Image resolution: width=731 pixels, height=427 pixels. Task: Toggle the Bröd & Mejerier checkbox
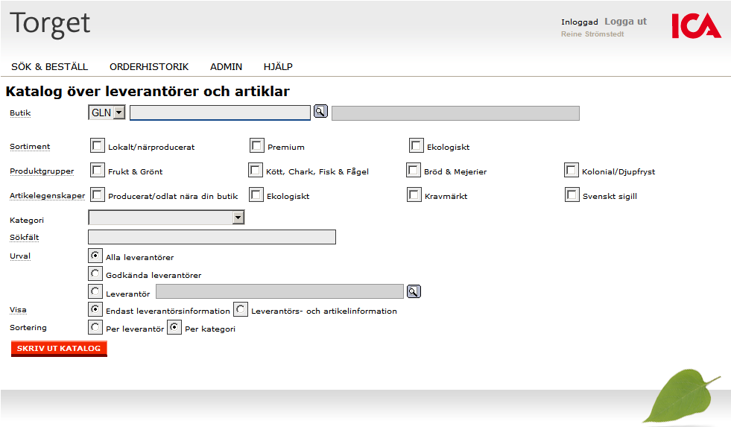(414, 170)
